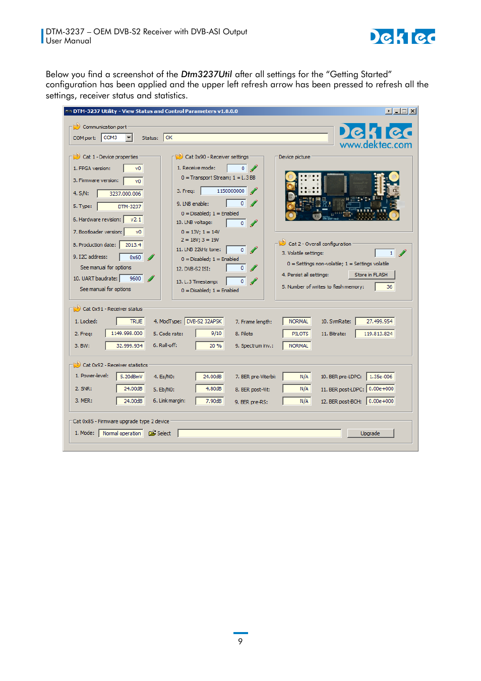This screenshot has height=681, width=481.
Task: Click the UART baudrate field showing 9600
Action: pyautogui.click(x=132, y=278)
